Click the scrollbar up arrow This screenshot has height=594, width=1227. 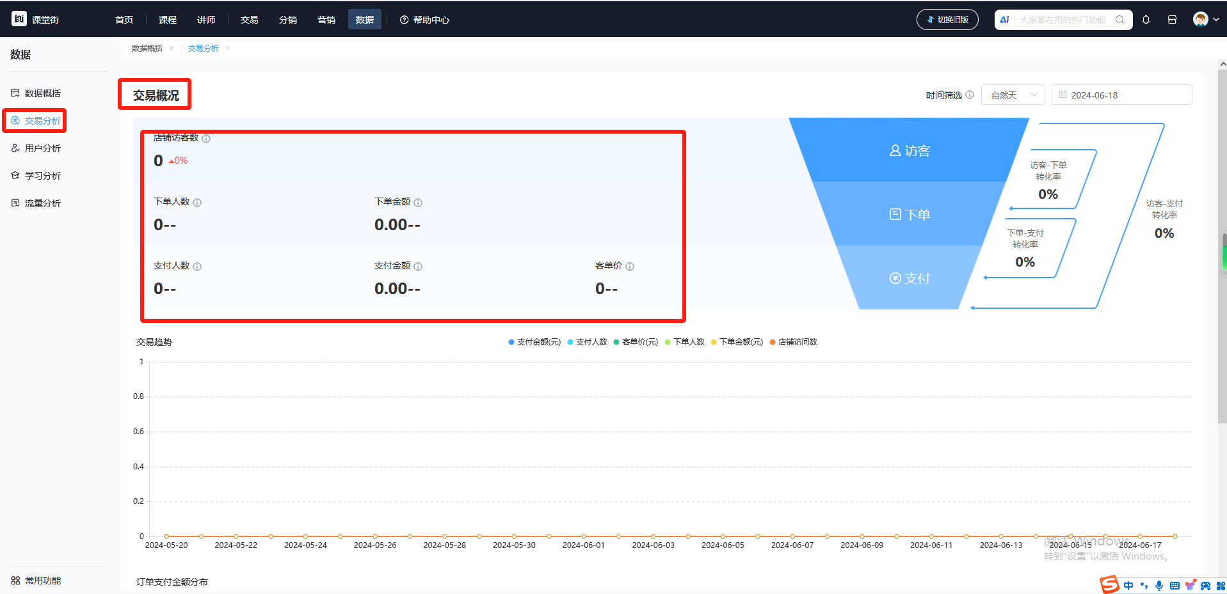1223,64
